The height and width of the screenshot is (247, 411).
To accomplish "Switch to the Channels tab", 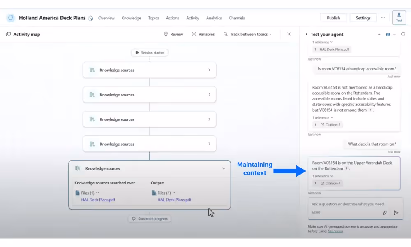I will [237, 18].
